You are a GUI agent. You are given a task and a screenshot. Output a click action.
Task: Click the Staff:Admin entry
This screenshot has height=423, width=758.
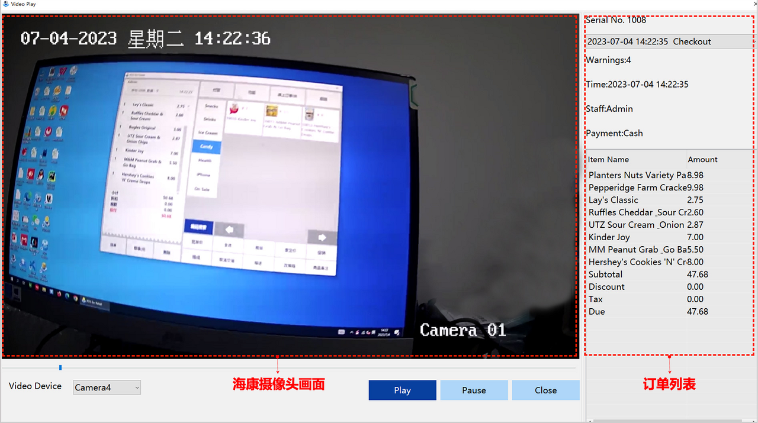[609, 109]
